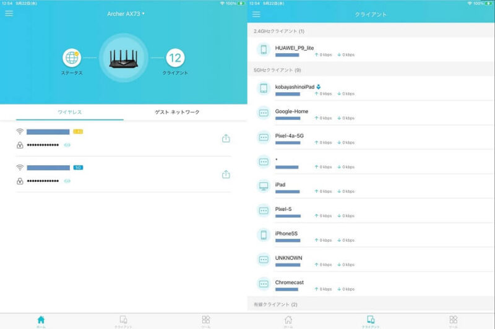Click the tablet icon beside kobayashinoiPad
This screenshot has width=495, height=329.
click(264, 88)
